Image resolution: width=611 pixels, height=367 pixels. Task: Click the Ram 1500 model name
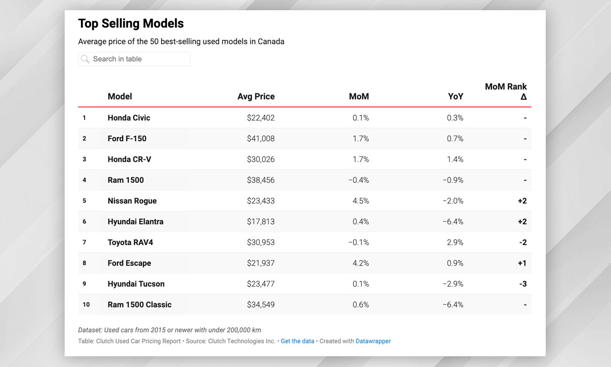click(126, 180)
